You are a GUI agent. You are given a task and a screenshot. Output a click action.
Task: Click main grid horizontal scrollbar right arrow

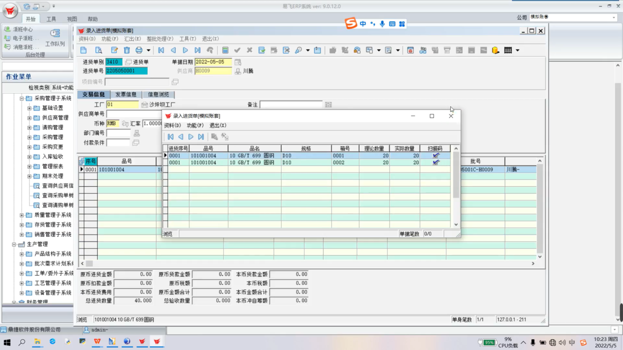tap(533, 263)
